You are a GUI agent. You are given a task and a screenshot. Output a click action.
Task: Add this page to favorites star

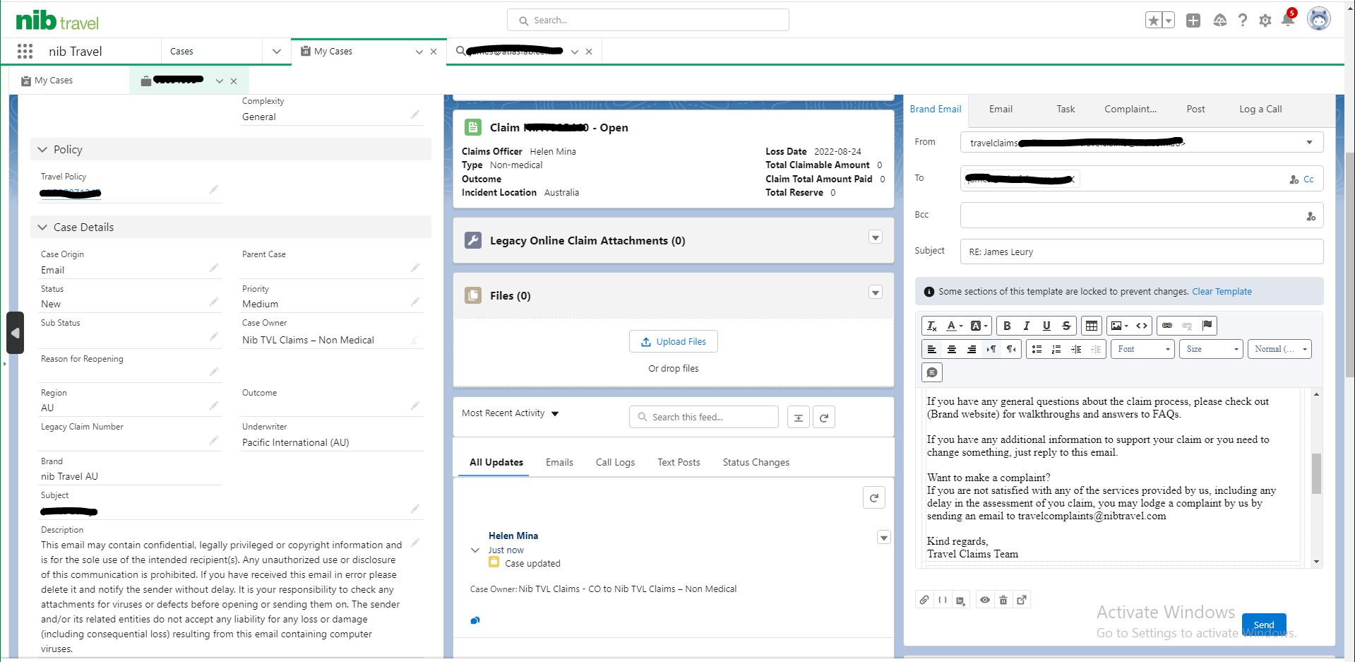tap(1153, 20)
